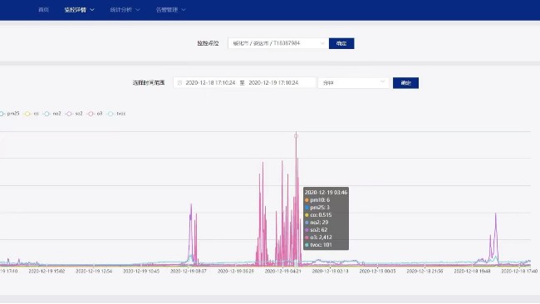Click x-axis label 2020-12-18 19:48
Viewport: 540px width, 304px height.
[472, 272]
